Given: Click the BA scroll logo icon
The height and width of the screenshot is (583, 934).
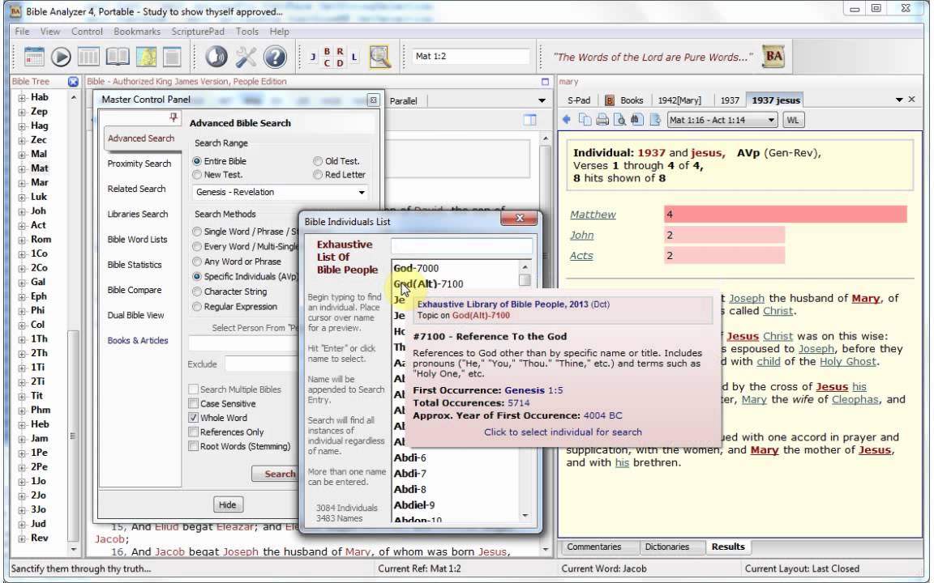Looking at the screenshot, I should pos(773,57).
